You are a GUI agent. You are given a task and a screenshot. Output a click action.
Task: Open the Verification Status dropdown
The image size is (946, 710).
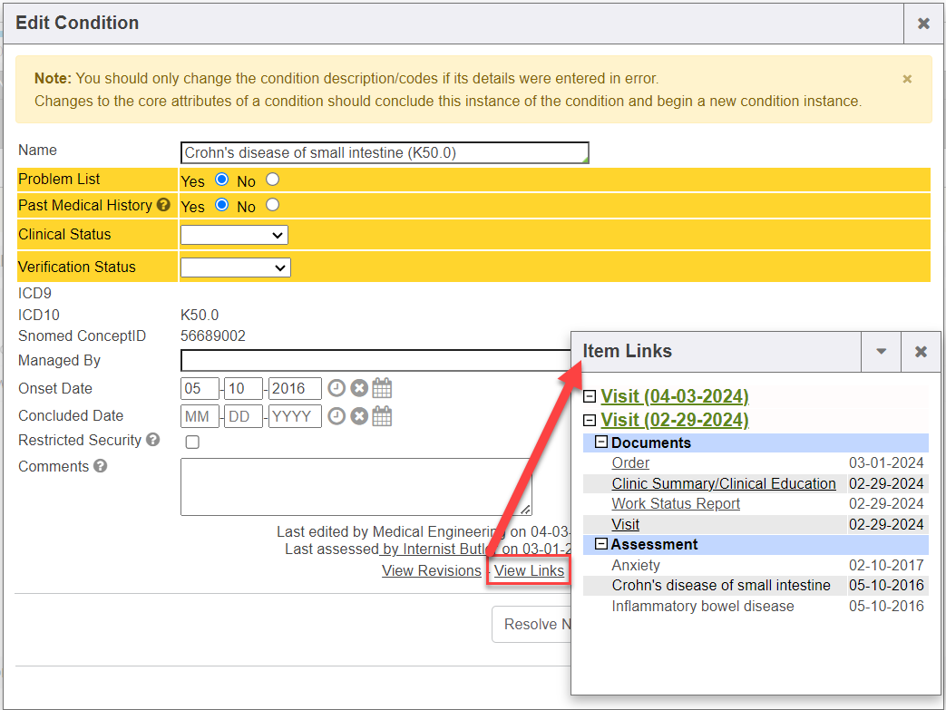tap(235, 267)
